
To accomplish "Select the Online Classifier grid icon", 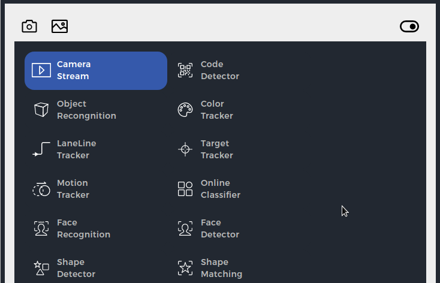I will coord(185,189).
